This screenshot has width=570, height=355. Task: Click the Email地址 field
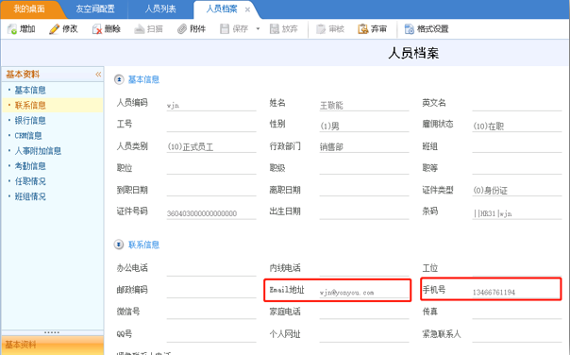click(364, 292)
